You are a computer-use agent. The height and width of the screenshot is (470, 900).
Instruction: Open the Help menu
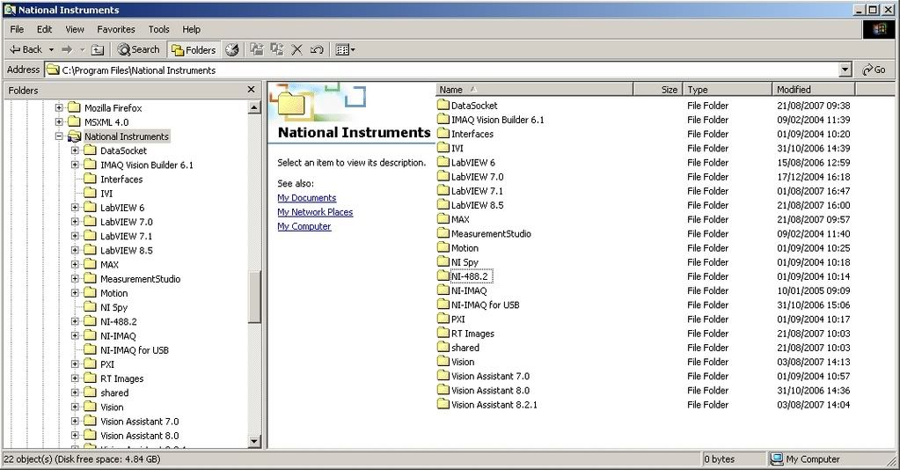(x=191, y=29)
